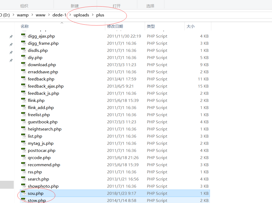The height and width of the screenshot is (203, 272).
Task: Select the stow.php file
Action: pos(37,200)
